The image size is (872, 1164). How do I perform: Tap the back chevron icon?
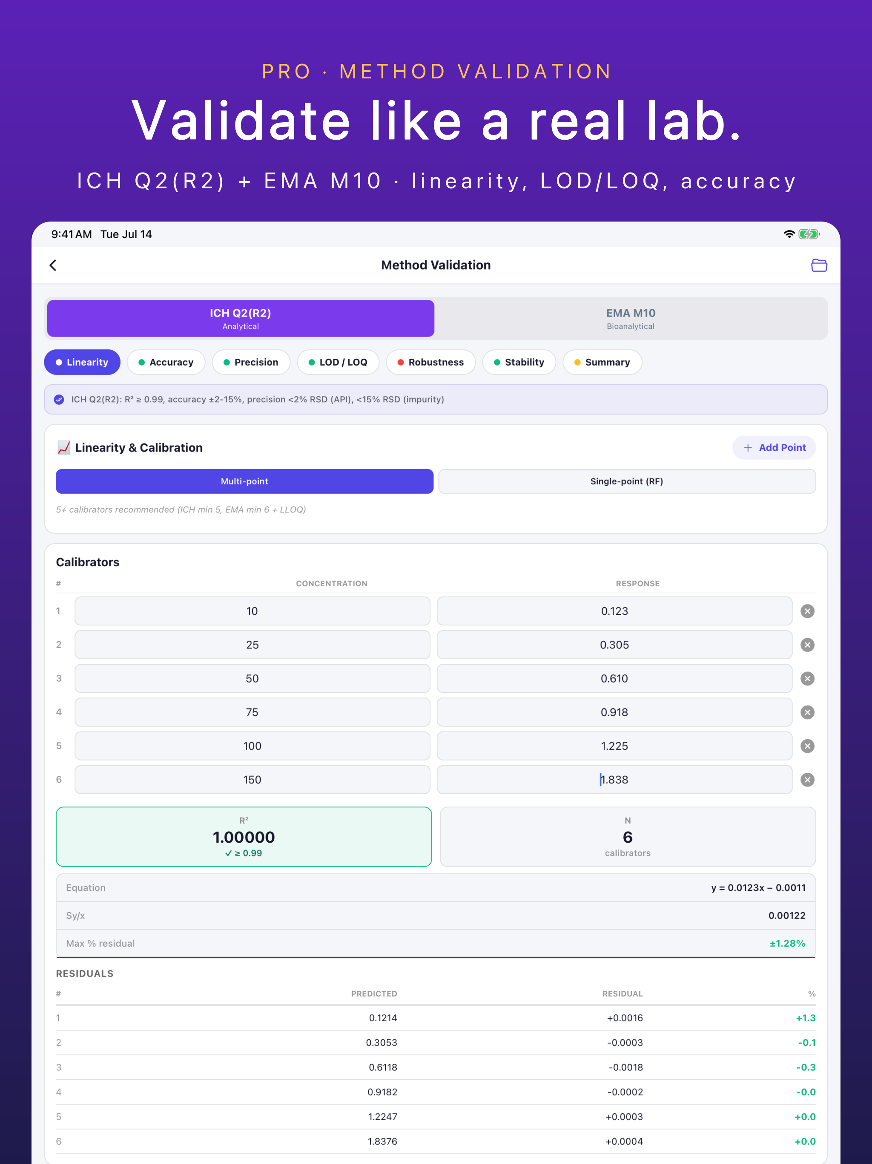pyautogui.click(x=53, y=265)
